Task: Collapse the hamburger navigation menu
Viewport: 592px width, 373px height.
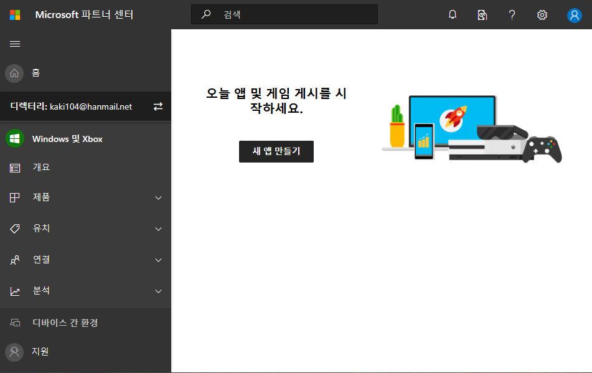Action: pos(15,44)
